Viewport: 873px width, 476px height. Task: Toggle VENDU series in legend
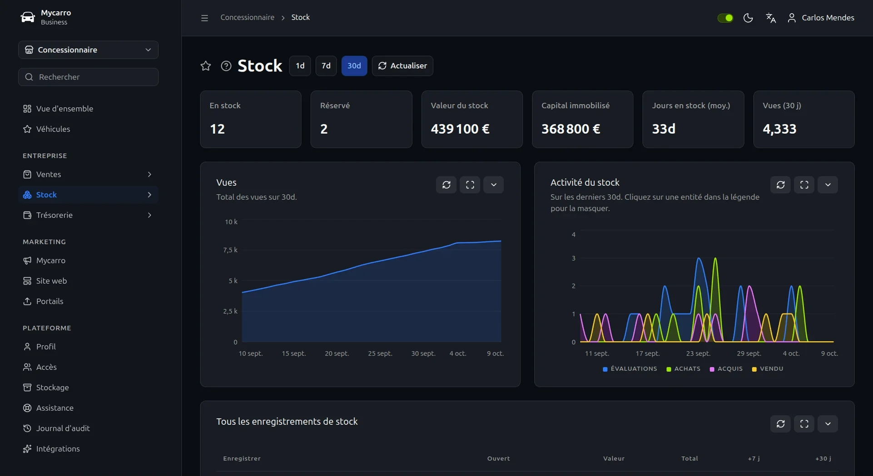pos(768,369)
